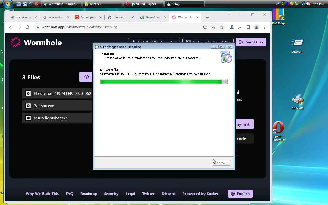Click 3dfishd.exe file name
The image size is (328, 205).
point(44,106)
